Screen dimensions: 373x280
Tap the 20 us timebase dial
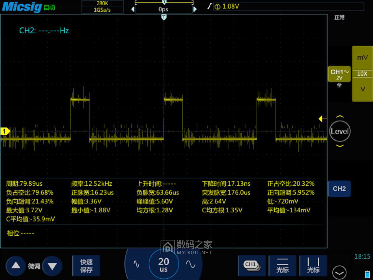coord(164,264)
